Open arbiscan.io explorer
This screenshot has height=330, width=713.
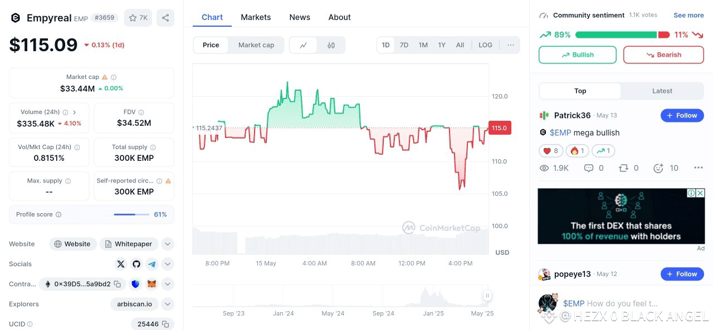135,304
